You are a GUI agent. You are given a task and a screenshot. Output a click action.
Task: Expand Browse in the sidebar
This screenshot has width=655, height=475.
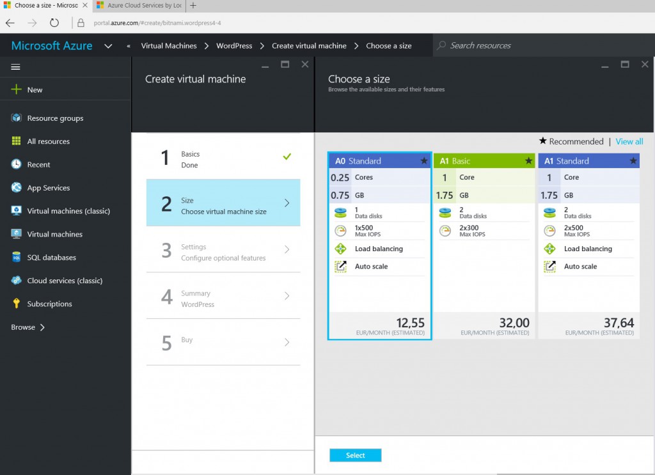click(x=28, y=327)
